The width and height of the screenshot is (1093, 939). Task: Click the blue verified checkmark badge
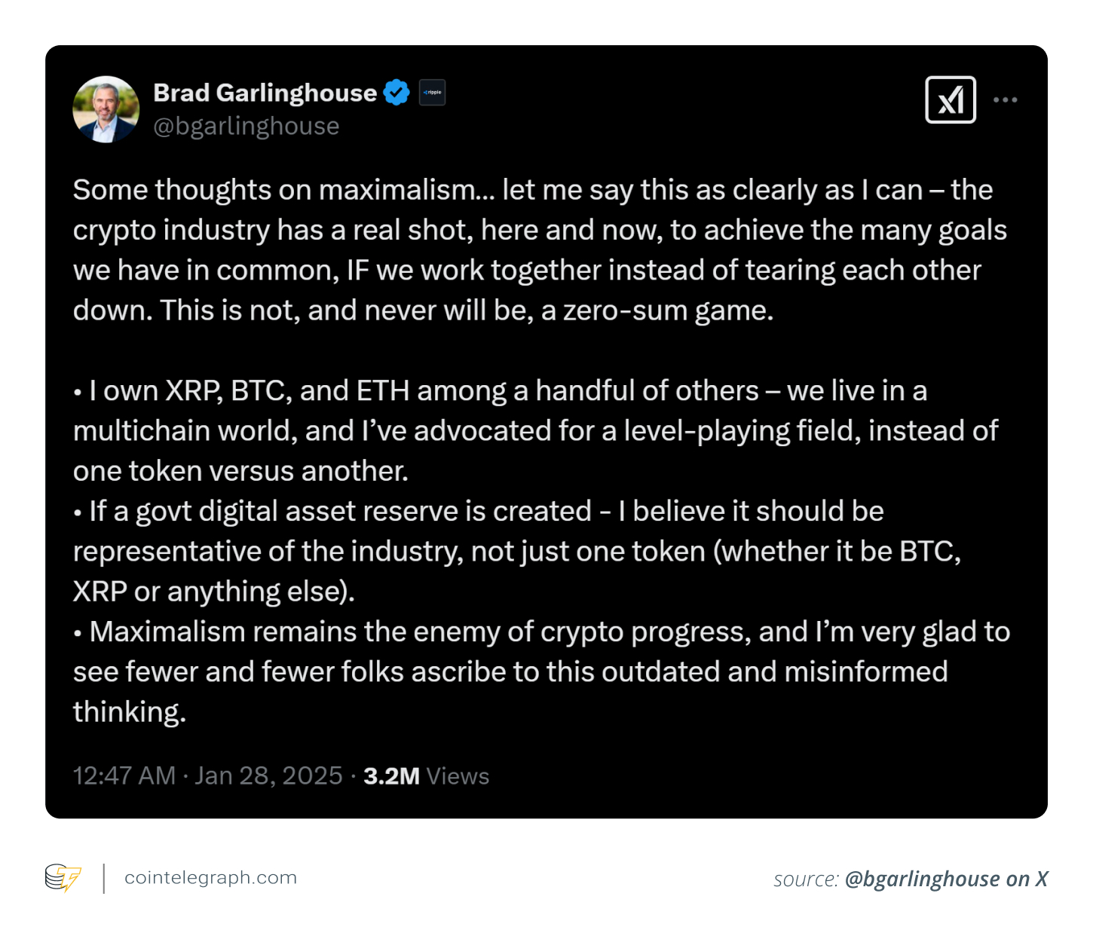point(397,92)
